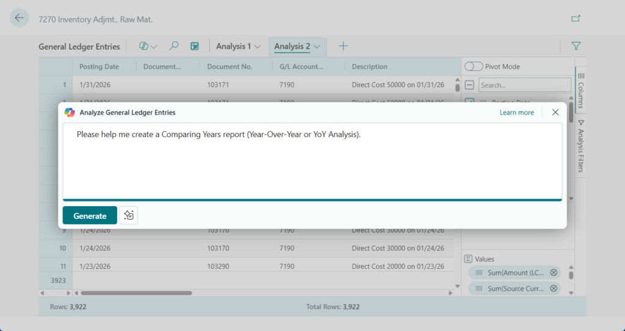Add a new analysis tab
Image resolution: width=625 pixels, height=331 pixels.
[x=344, y=46]
